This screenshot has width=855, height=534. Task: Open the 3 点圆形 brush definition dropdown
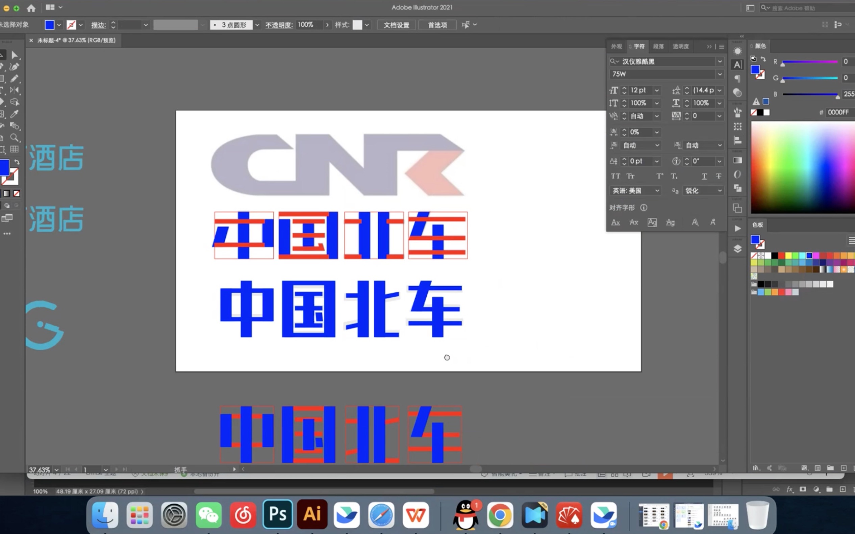257,25
